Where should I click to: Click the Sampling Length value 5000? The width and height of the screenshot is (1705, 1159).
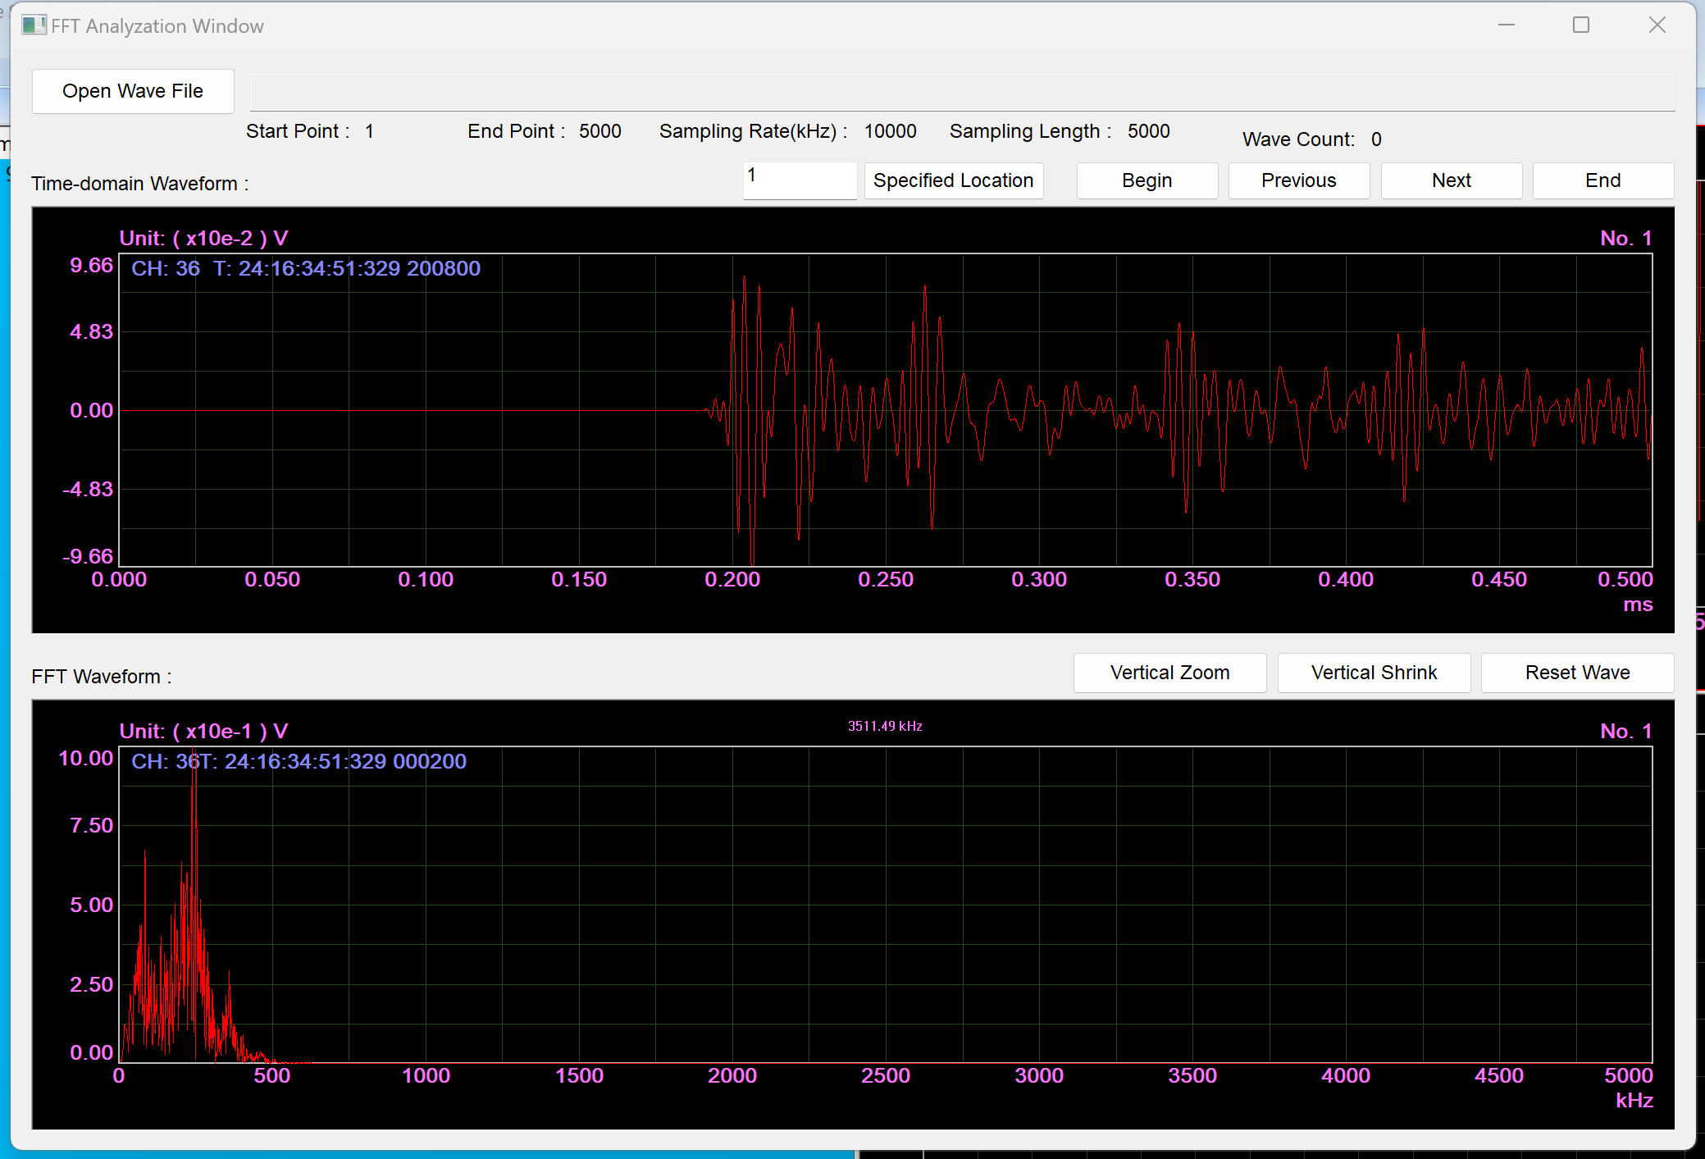click(1148, 131)
